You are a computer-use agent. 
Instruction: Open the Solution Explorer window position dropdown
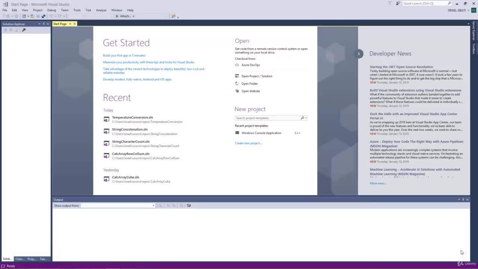(40, 24)
